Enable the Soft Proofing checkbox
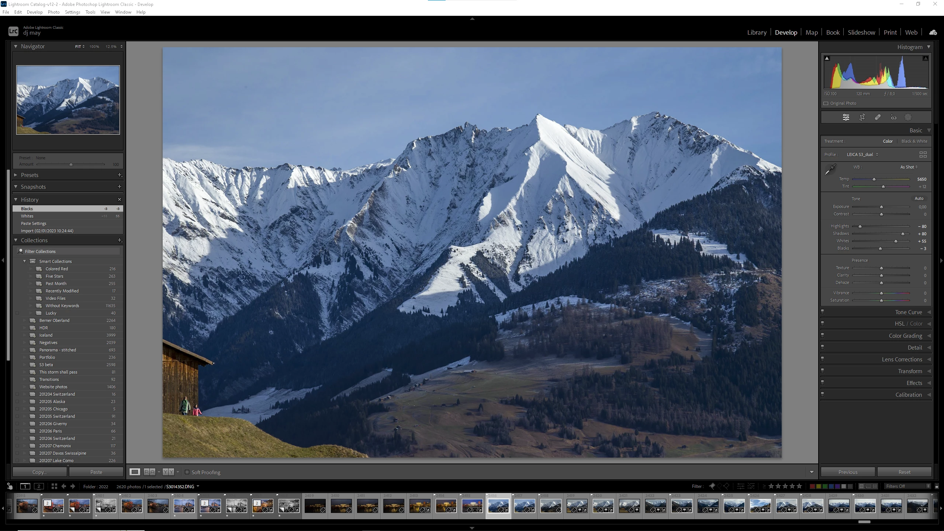 [187, 472]
